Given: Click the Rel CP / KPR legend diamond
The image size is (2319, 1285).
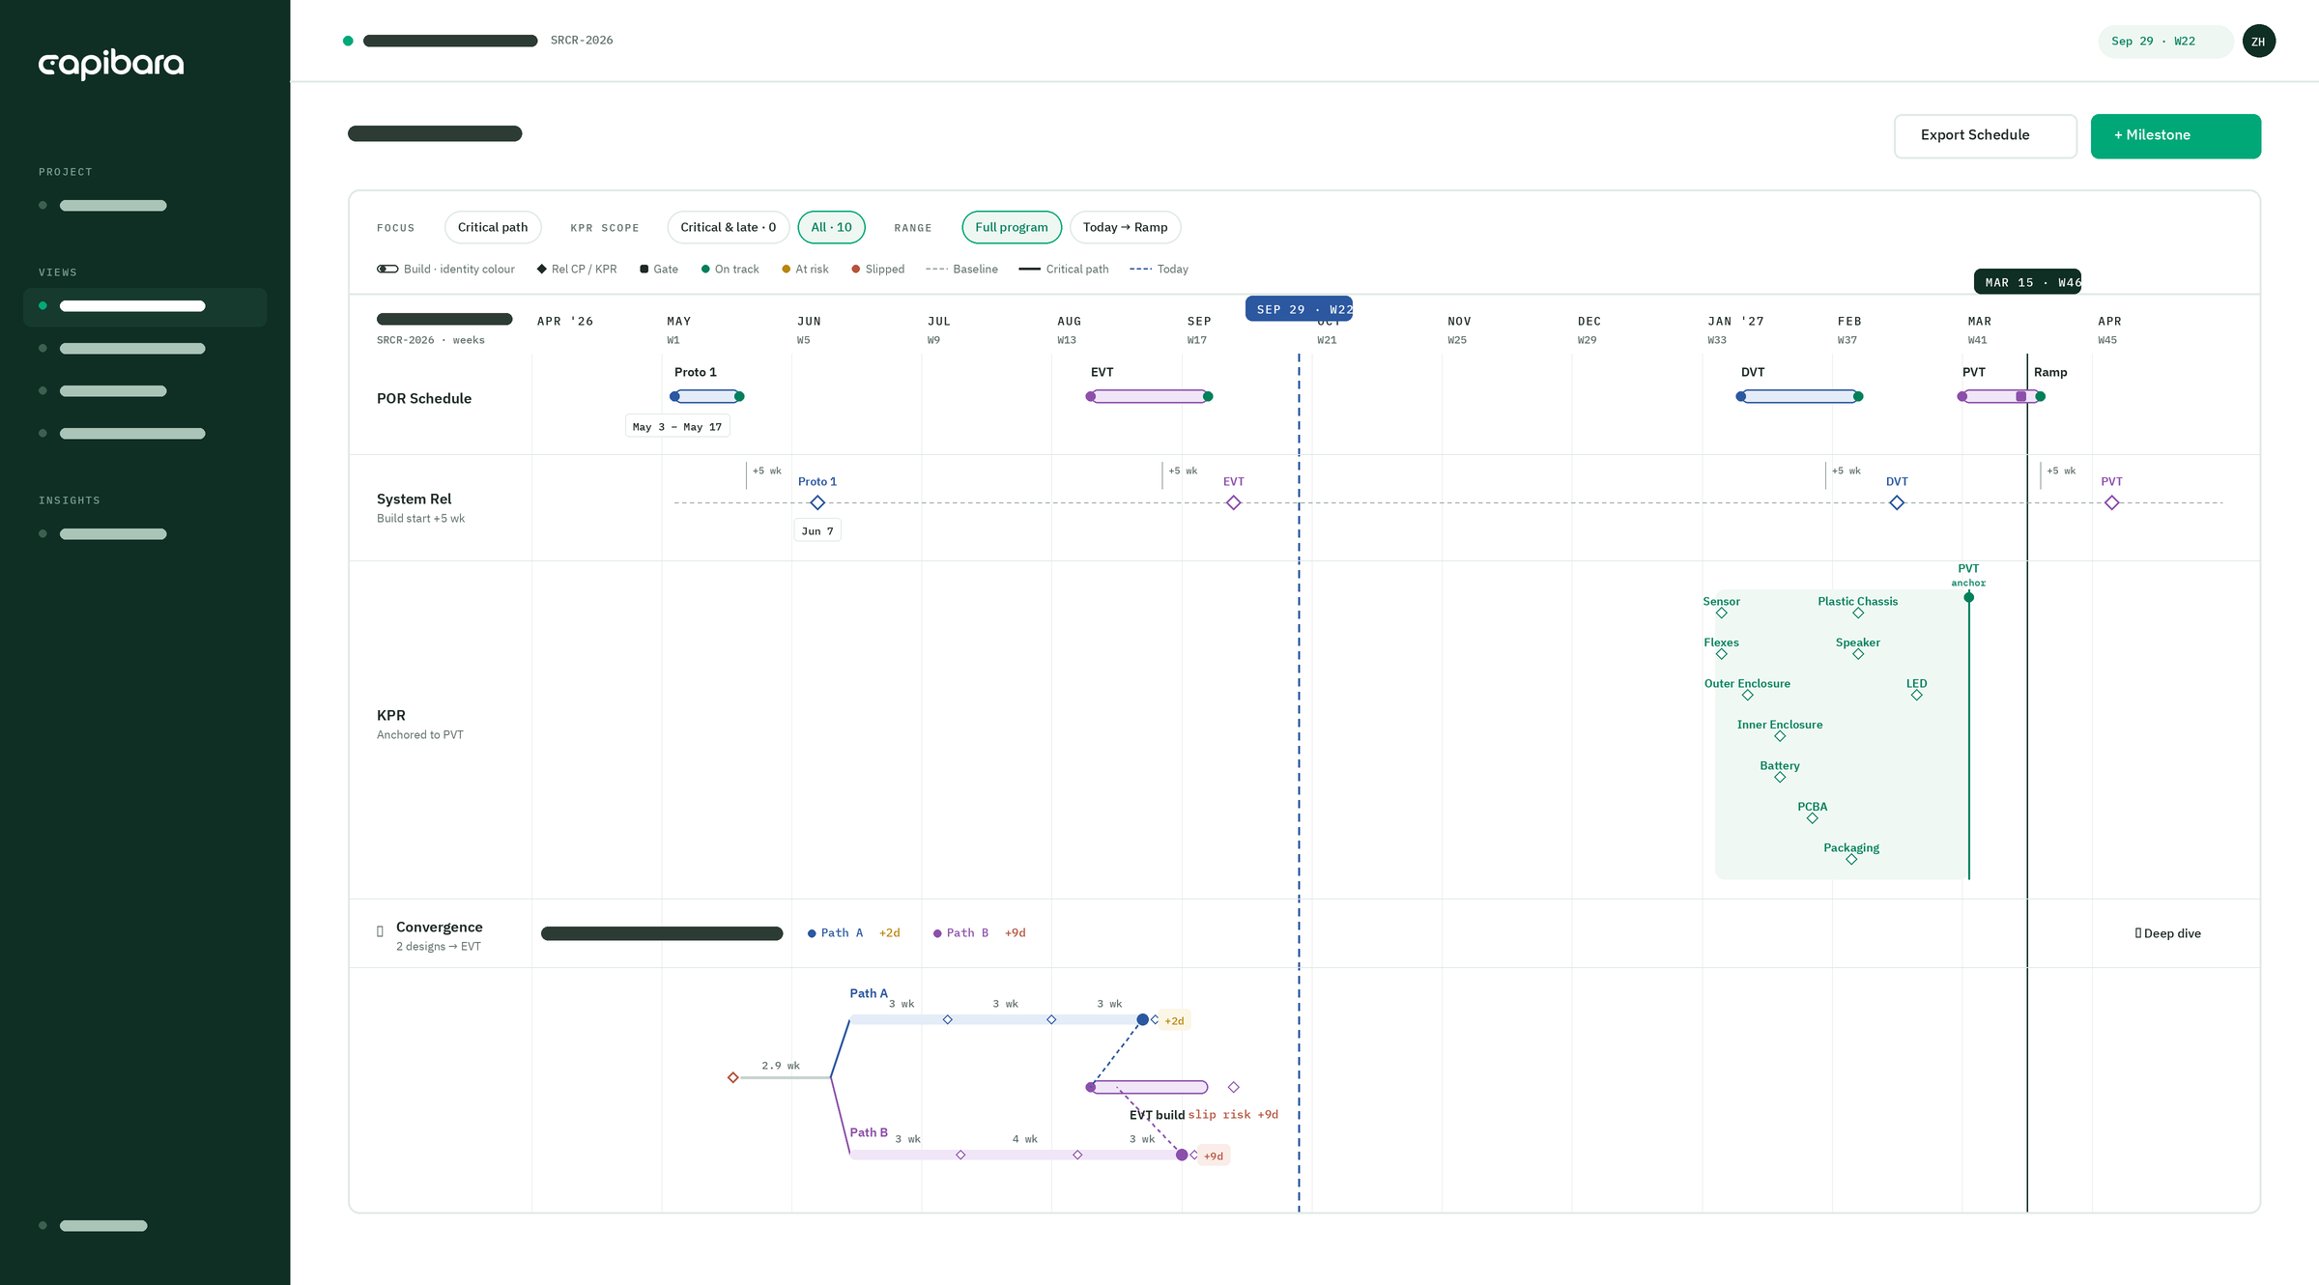Looking at the screenshot, I should click(x=542, y=270).
